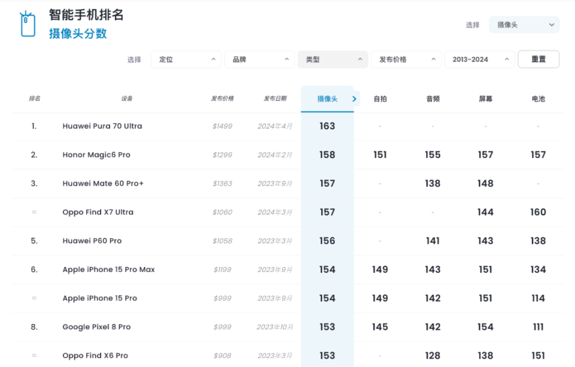Select the 屏幕 score column header
The width and height of the screenshot is (575, 367).
(x=485, y=99)
